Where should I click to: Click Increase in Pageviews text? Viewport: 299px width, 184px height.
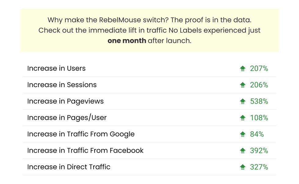tap(65, 101)
